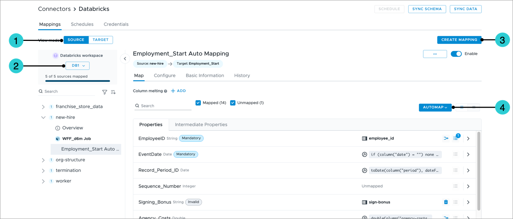Switch to the compact list view icon
Image resolution: width=513 pixels, height=219 pixels.
(x=462, y=107)
